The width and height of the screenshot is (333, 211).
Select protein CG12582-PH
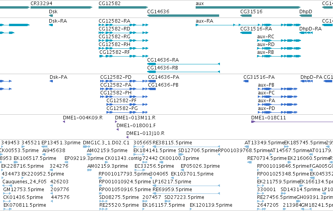tap(116, 93)
